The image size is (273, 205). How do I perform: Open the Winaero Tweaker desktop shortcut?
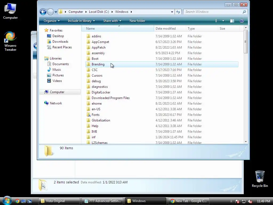[10, 41]
